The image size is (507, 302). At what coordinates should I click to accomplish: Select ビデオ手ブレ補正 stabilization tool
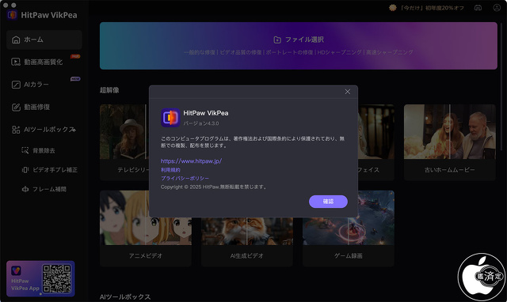pos(49,170)
